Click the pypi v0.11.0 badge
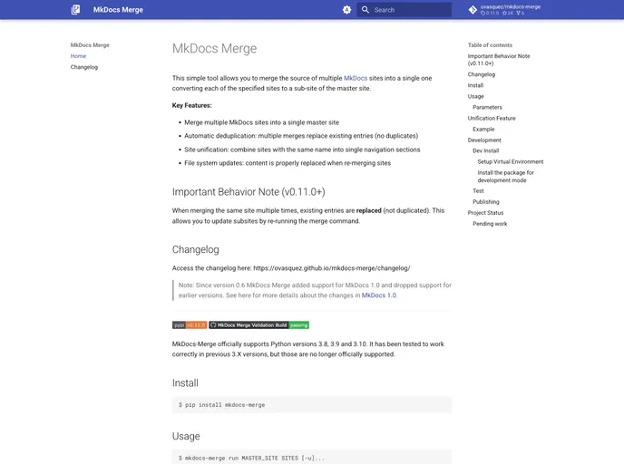Viewport: 624px width, 464px height. click(x=190, y=325)
